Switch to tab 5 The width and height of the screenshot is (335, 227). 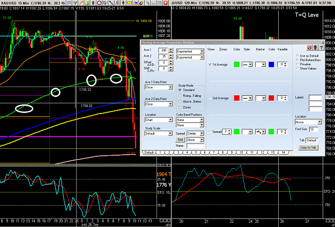[x=196, y=153]
